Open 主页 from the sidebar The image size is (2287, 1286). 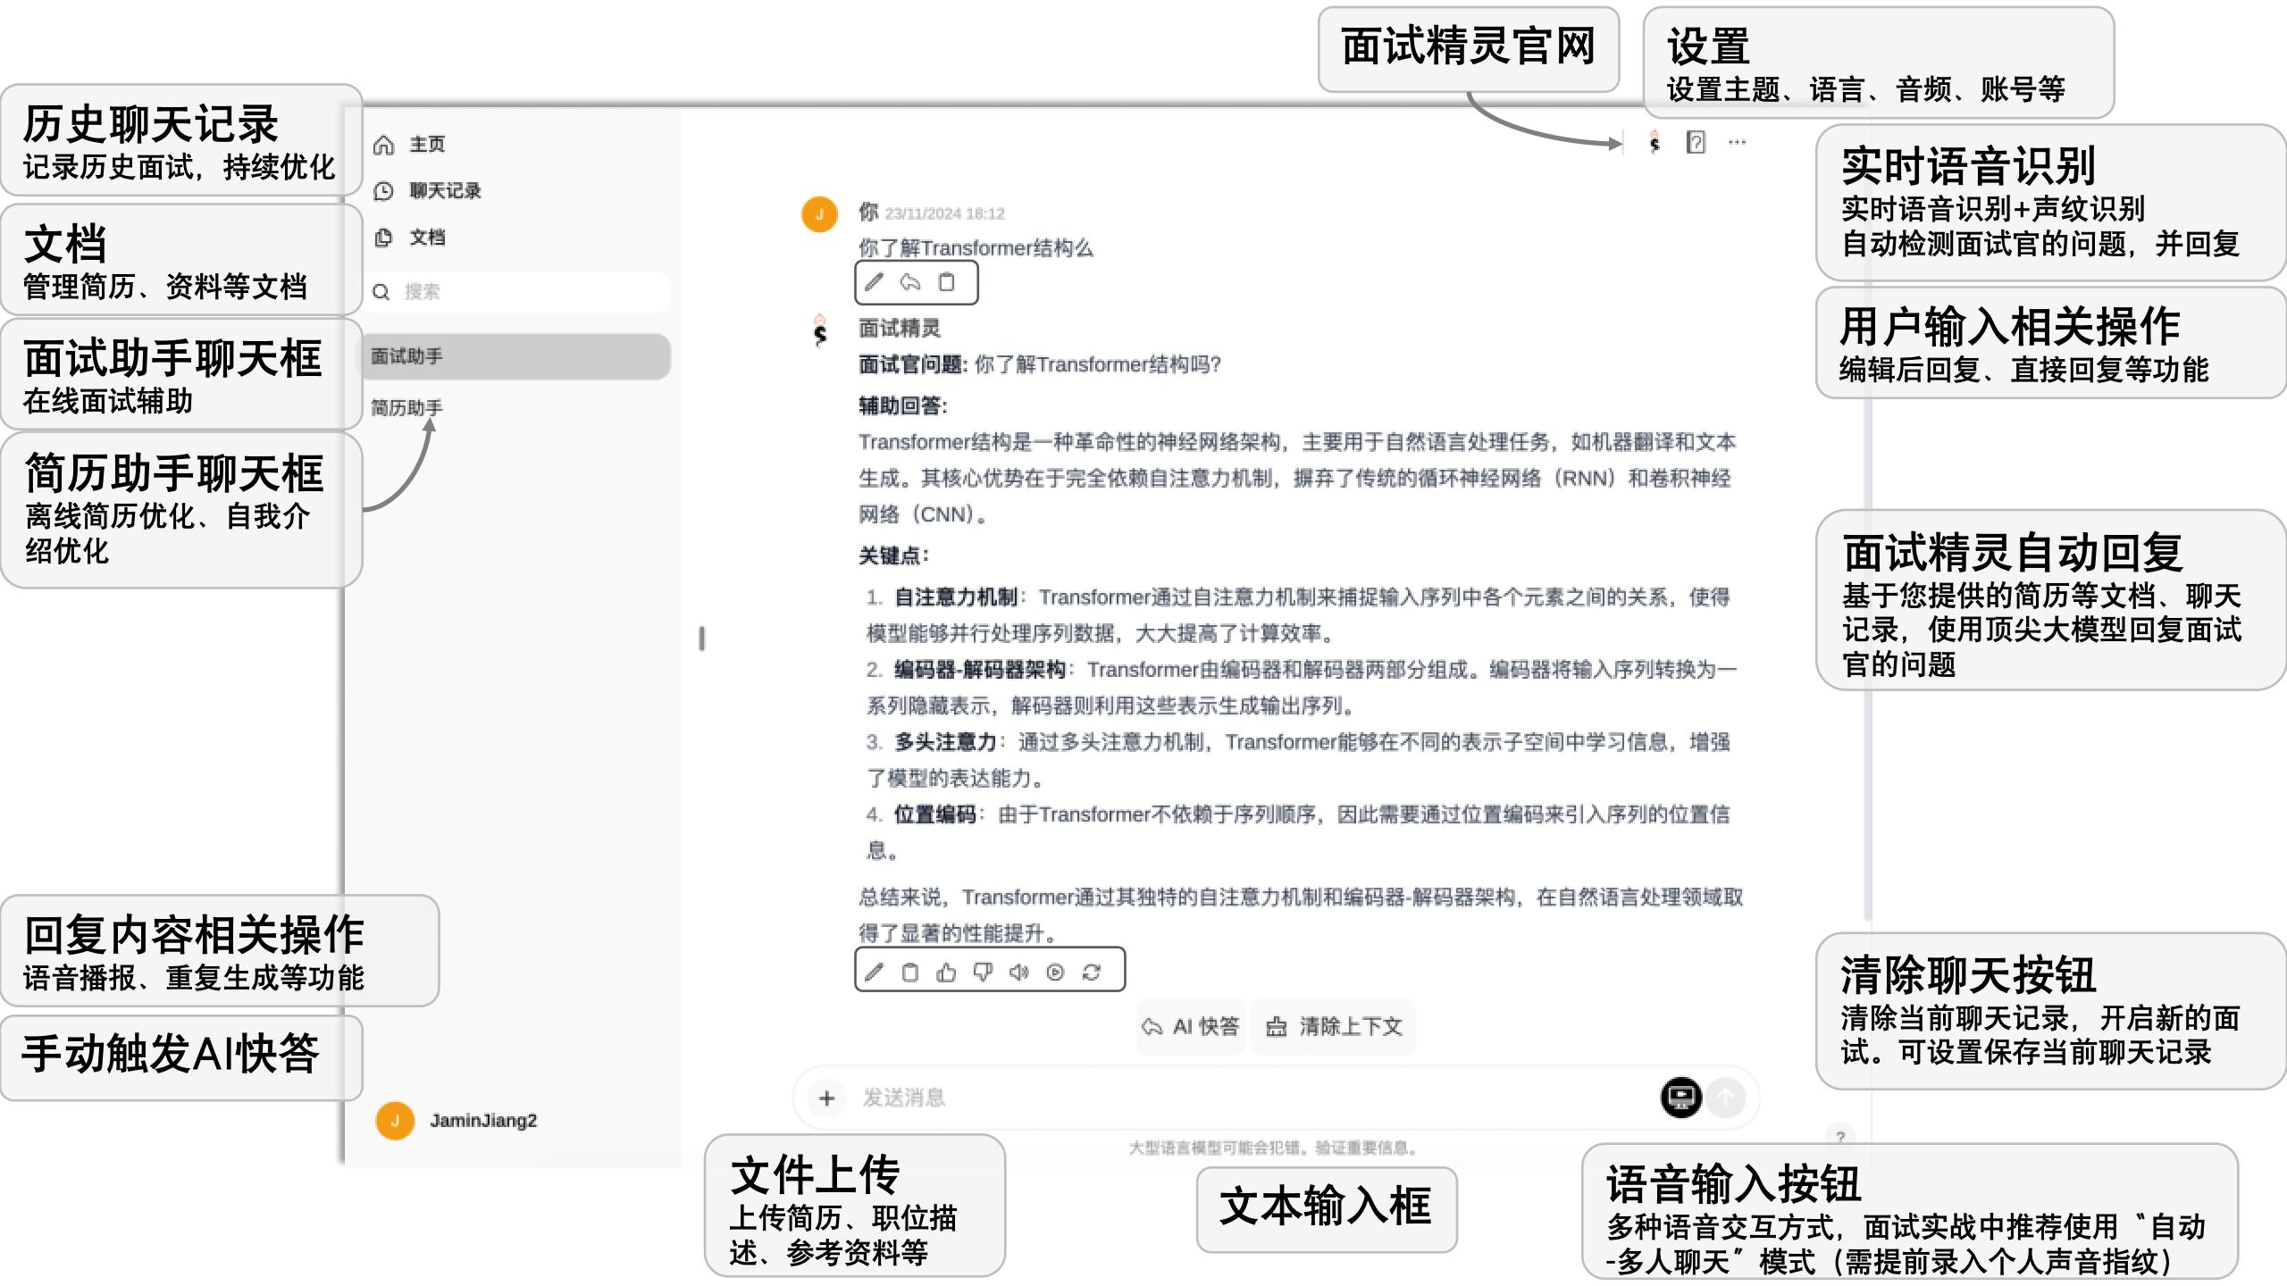(426, 144)
